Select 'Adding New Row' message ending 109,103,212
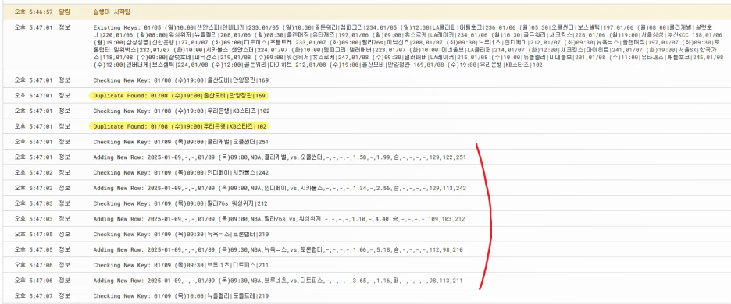 coord(280,219)
